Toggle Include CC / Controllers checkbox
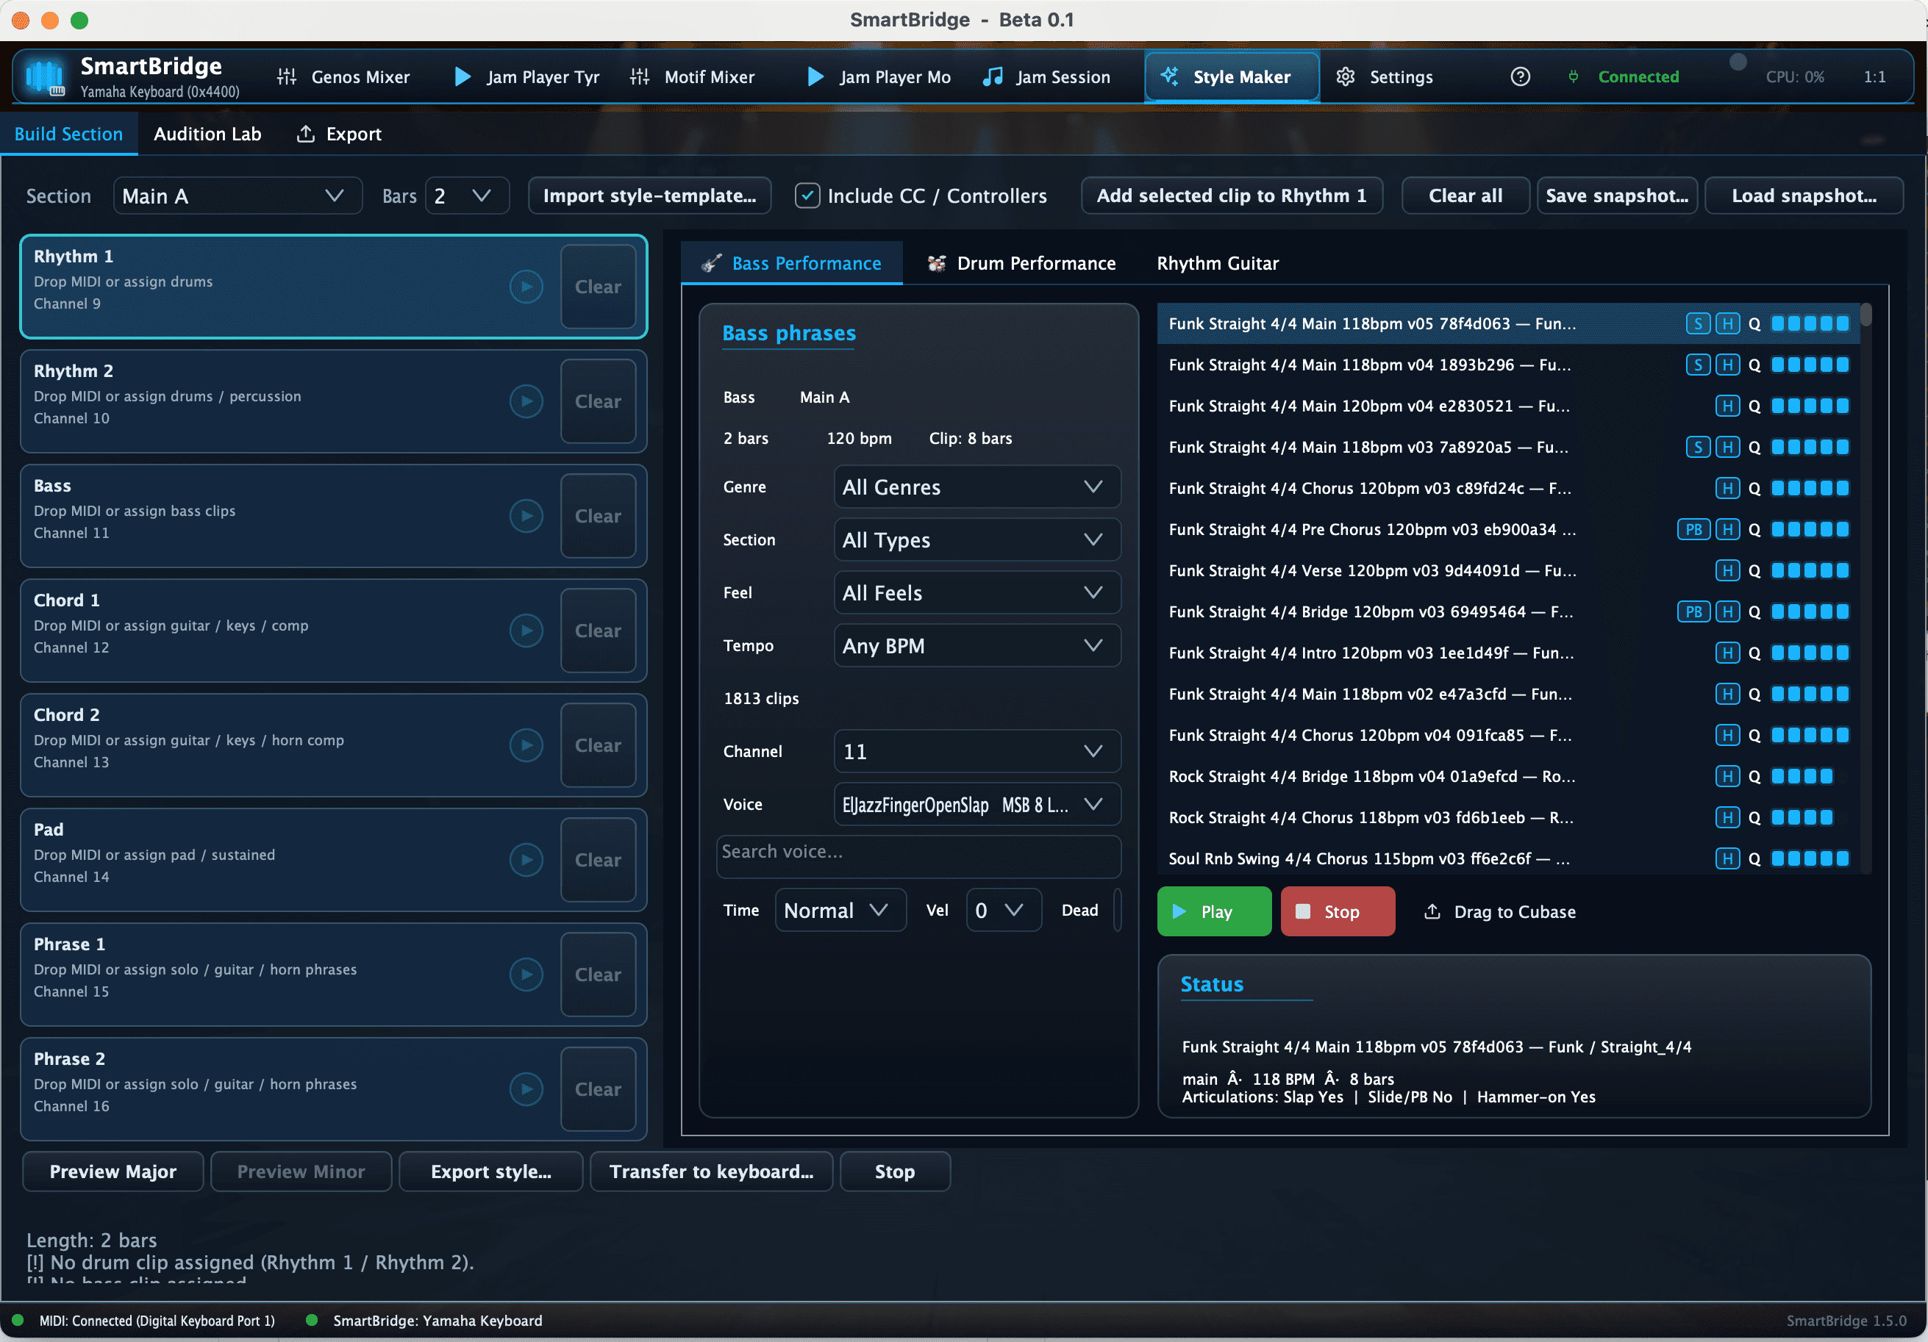The image size is (1928, 1342). (x=807, y=196)
